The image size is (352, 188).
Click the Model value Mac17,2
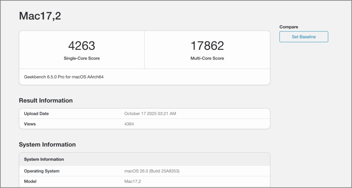[x=132, y=181]
